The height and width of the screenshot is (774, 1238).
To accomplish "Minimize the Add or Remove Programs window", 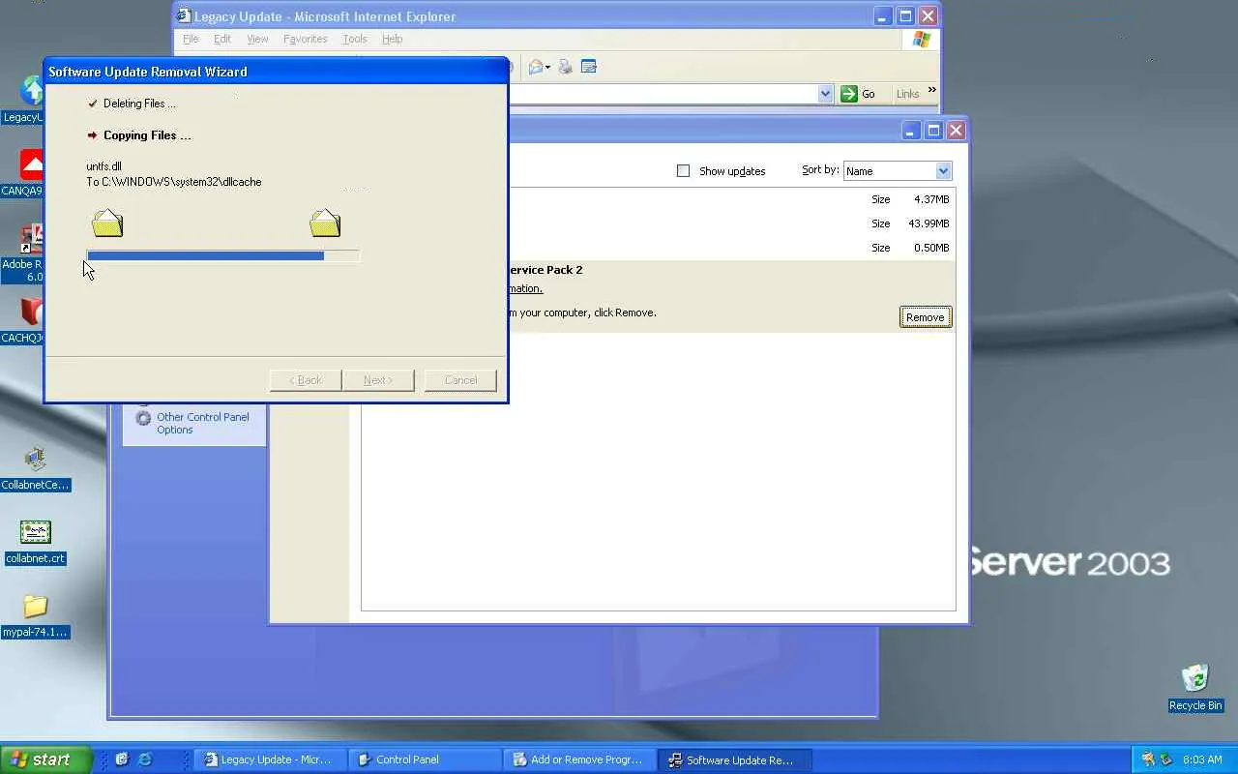I will (911, 131).
